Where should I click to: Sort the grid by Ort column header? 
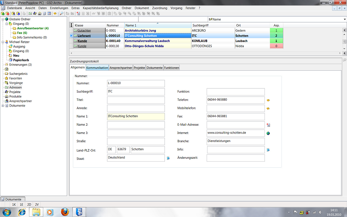point(252,25)
